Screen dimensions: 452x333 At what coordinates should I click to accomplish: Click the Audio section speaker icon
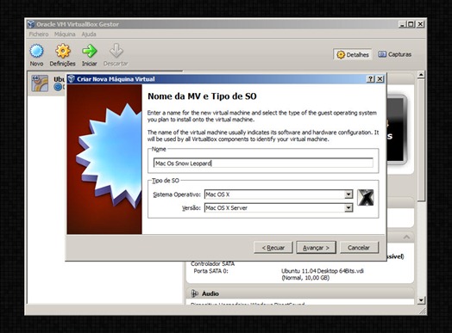[x=195, y=293]
